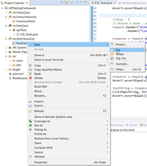The width and height of the screenshot is (147, 166).
Task: Open the Debug As submenu
Action: pyautogui.click(x=69, y=129)
